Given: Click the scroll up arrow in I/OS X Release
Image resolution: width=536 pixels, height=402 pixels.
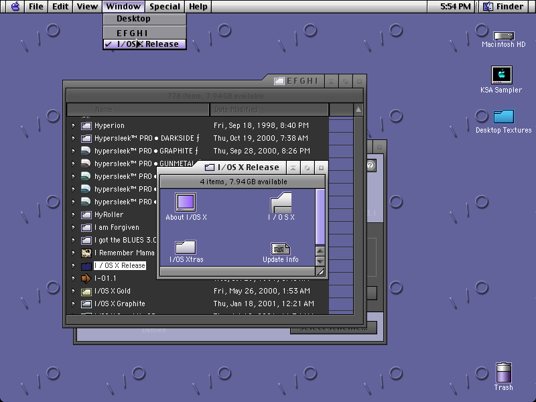Looking at the screenshot, I should pos(320,251).
